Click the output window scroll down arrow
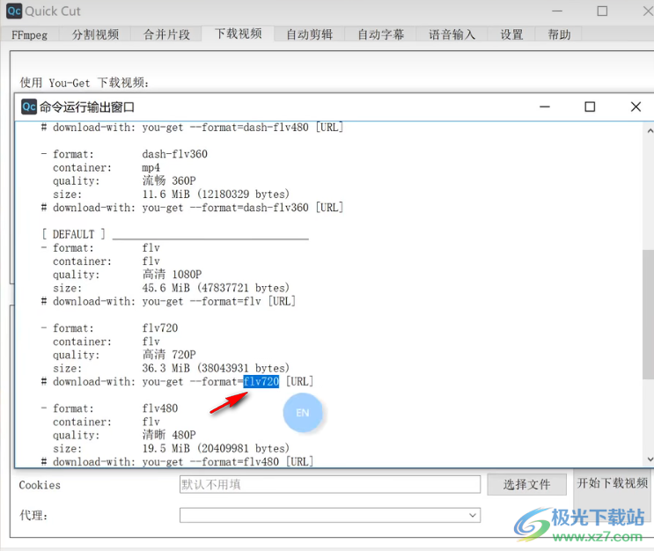The image size is (654, 551). [x=650, y=459]
